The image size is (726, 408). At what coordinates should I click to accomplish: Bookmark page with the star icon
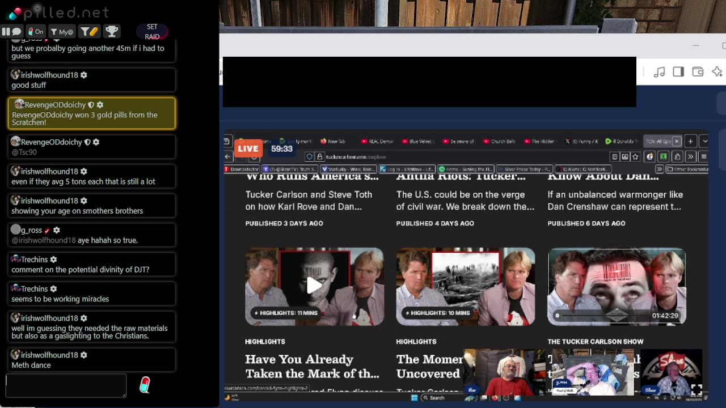click(x=635, y=157)
